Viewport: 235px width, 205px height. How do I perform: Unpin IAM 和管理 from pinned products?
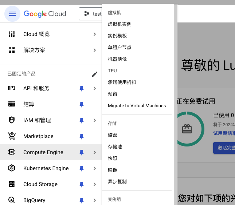coord(82,120)
